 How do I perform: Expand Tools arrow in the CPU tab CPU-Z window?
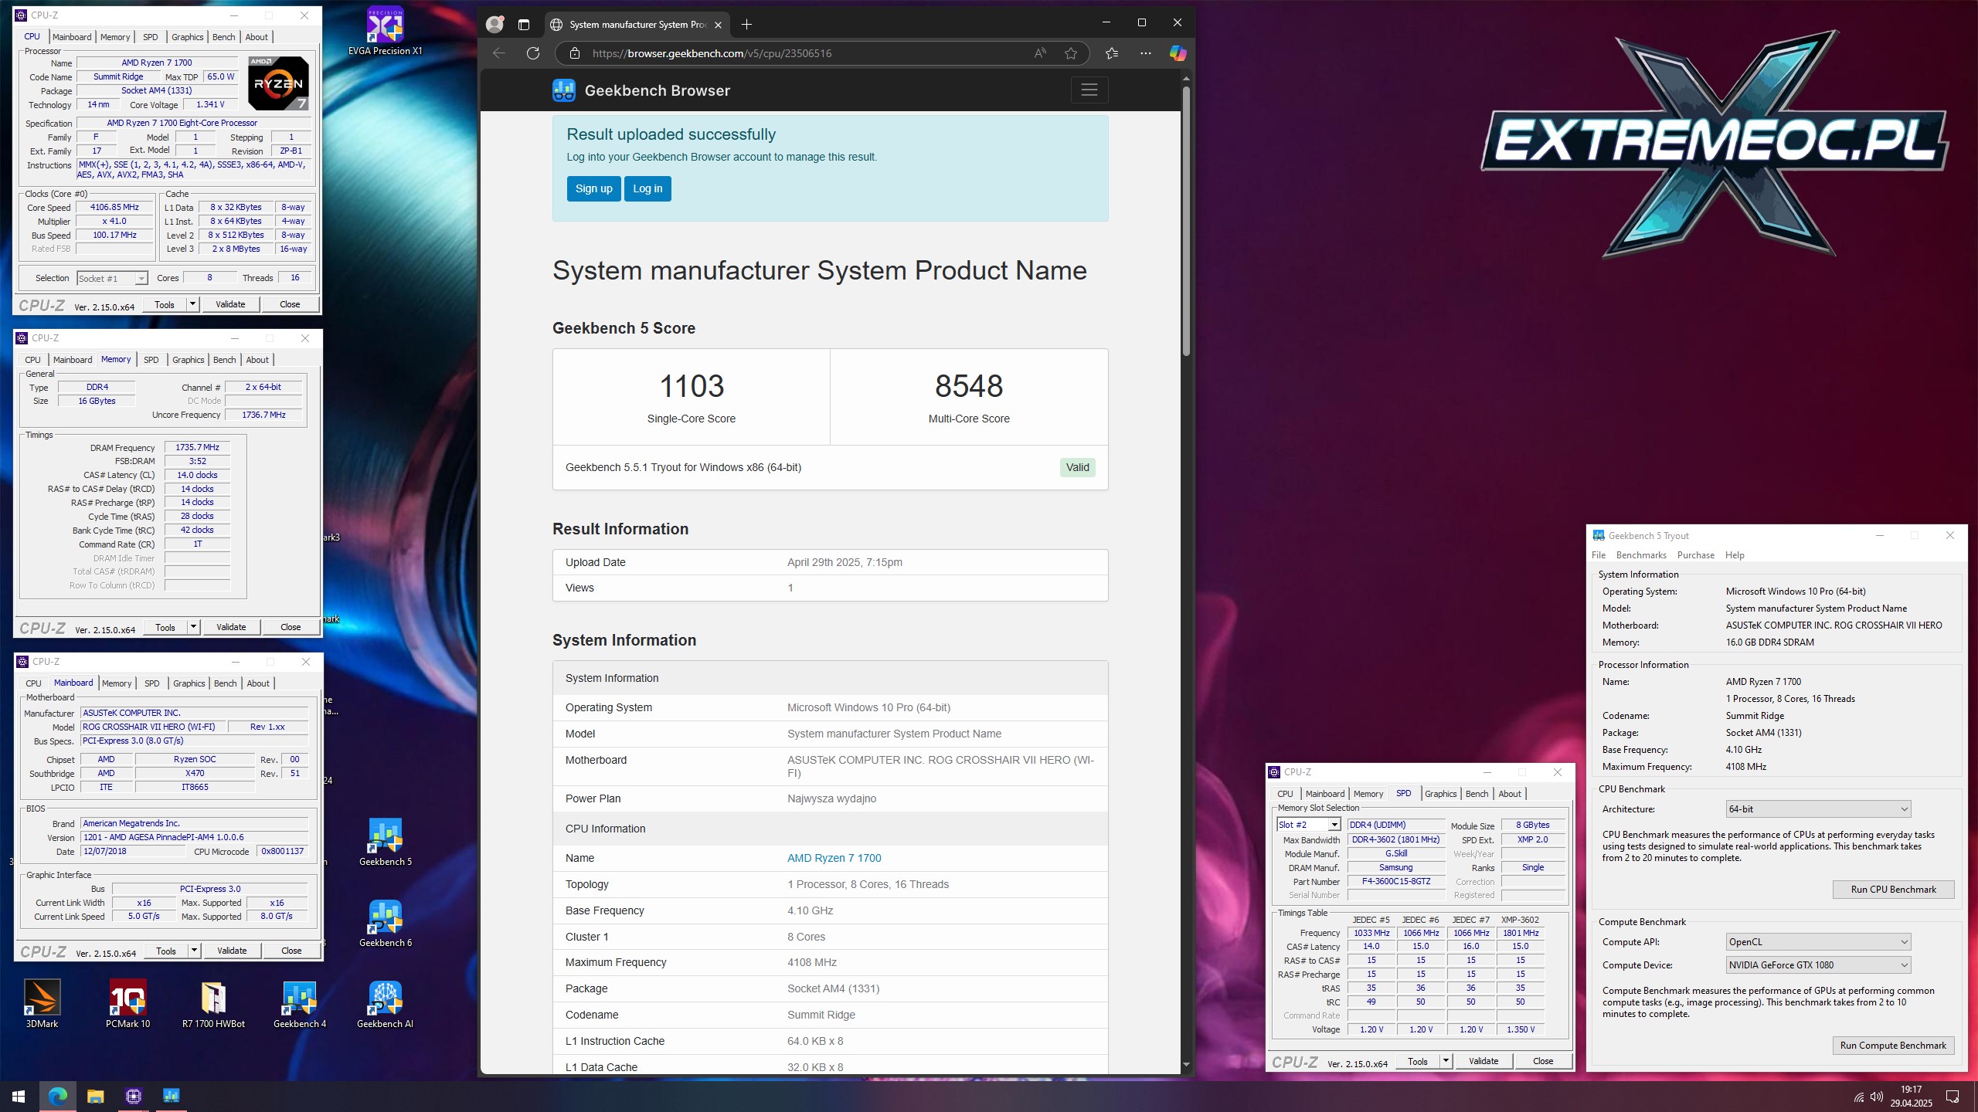click(x=193, y=304)
